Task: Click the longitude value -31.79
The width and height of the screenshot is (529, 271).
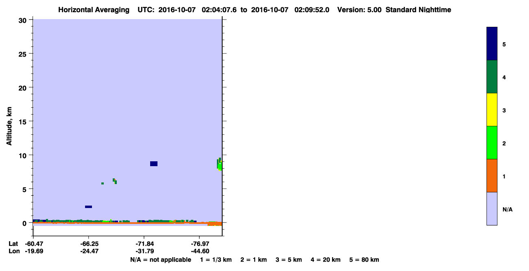Action: pos(144,251)
